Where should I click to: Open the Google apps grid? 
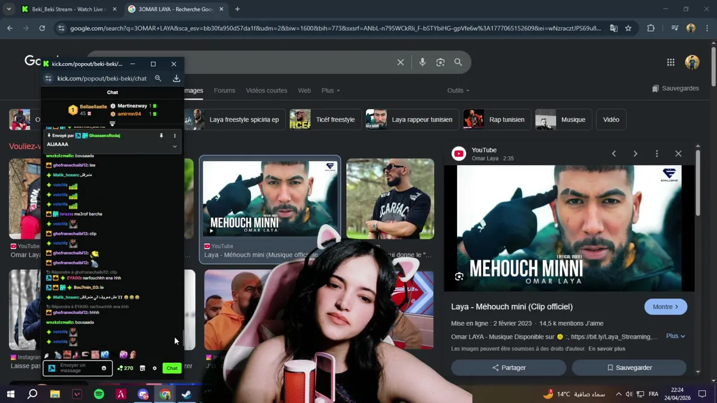click(671, 62)
